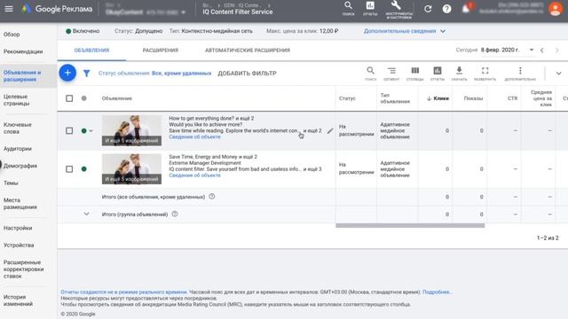Select checkbox for 'Save Time, Energy and Money' ad

pyautogui.click(x=69, y=169)
